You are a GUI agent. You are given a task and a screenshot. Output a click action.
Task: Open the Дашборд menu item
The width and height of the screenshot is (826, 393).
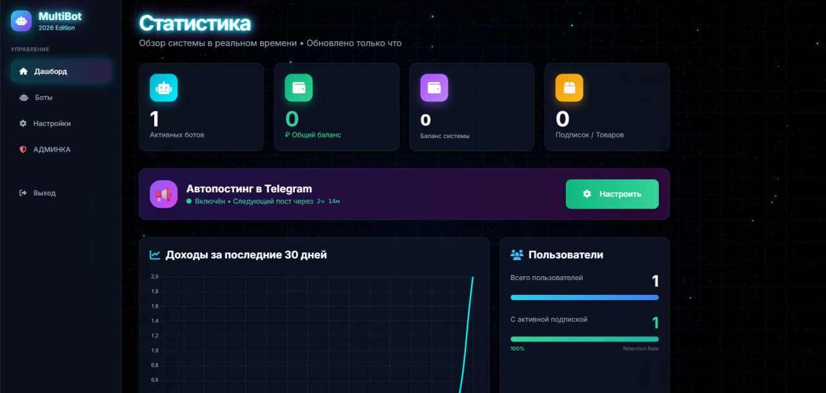pyautogui.click(x=61, y=72)
